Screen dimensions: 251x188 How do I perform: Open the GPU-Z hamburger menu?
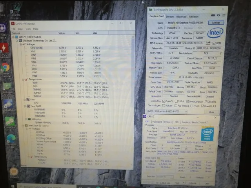[224, 15]
